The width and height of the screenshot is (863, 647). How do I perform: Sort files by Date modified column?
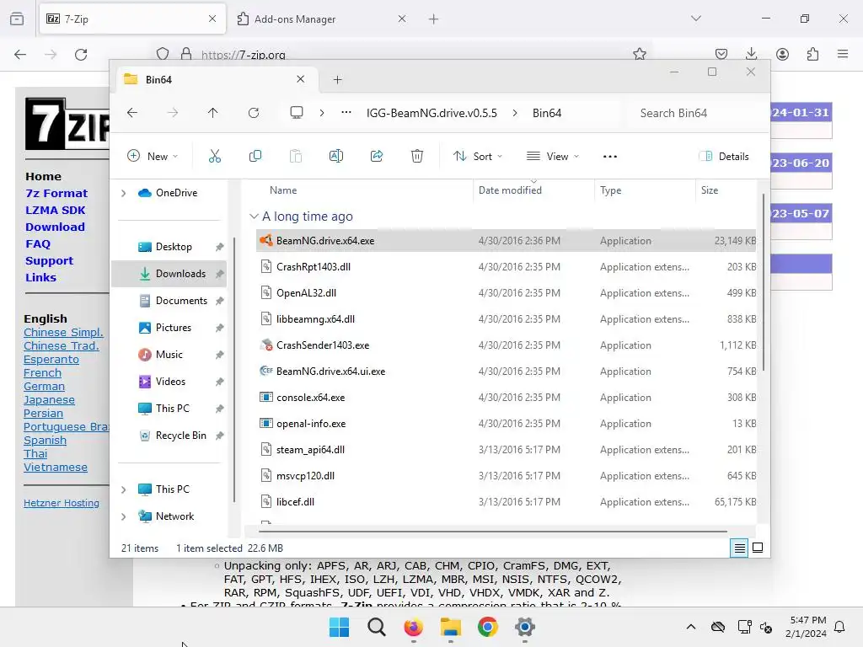(510, 190)
